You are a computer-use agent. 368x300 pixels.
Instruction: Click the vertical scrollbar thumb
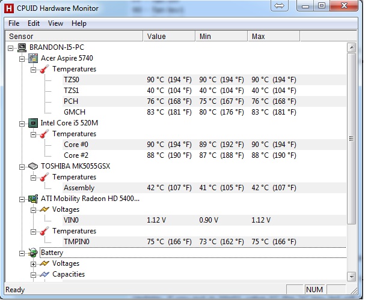coord(351,139)
